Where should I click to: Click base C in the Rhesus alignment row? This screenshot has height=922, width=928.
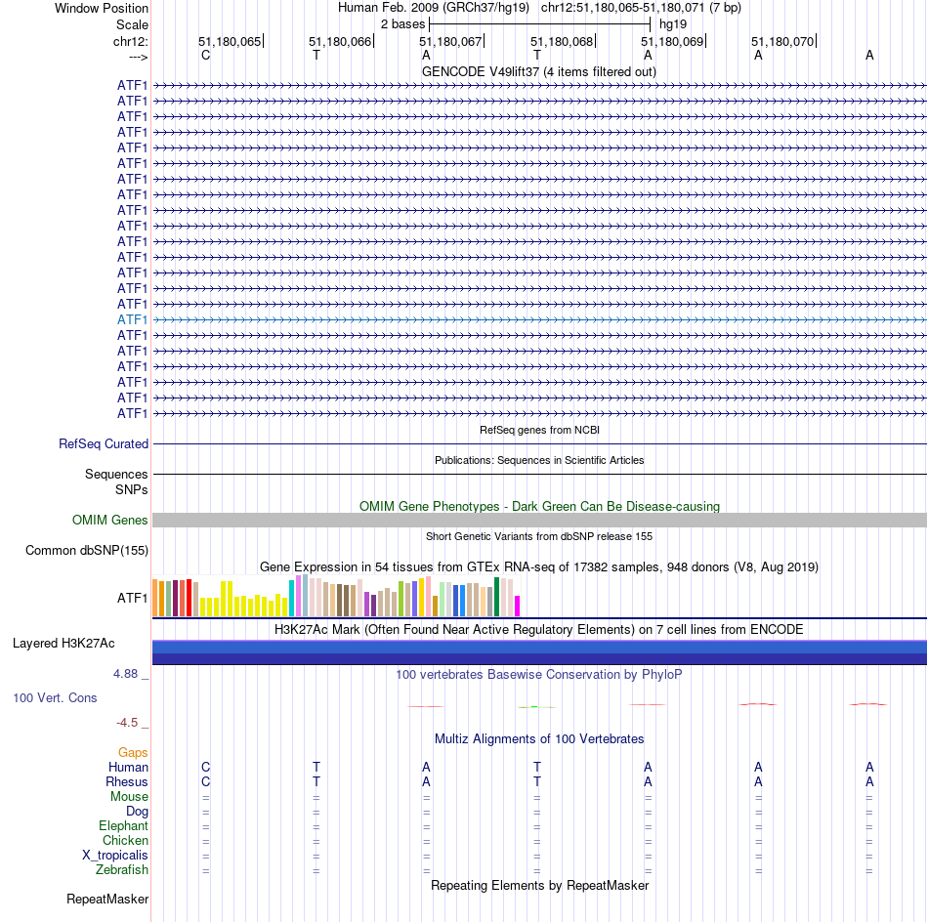point(205,781)
